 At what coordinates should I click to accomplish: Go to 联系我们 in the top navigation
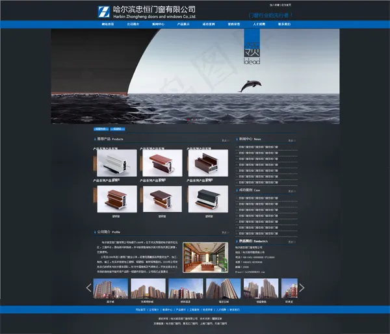pos(284,24)
